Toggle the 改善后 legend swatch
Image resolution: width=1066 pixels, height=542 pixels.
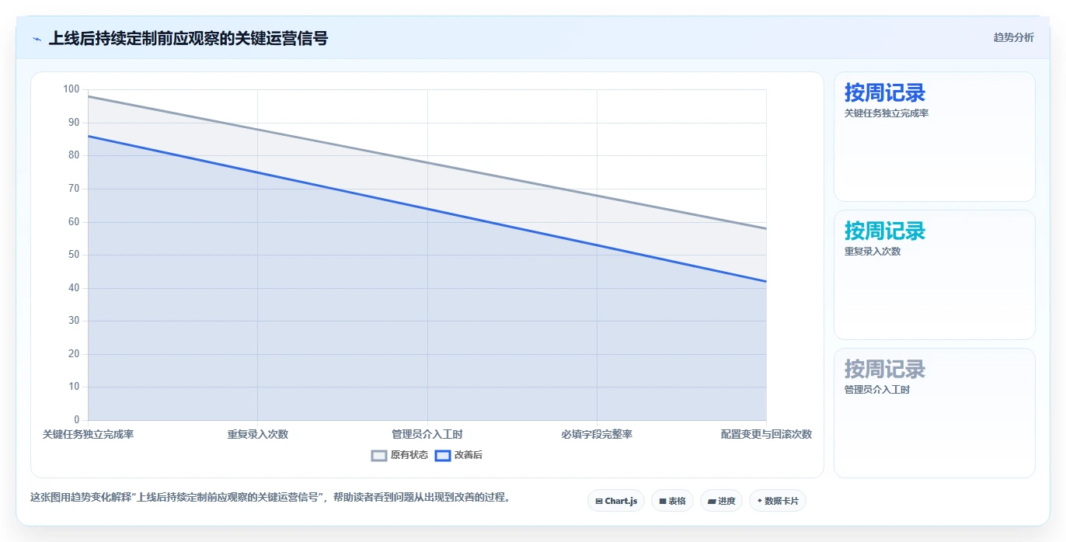point(443,455)
